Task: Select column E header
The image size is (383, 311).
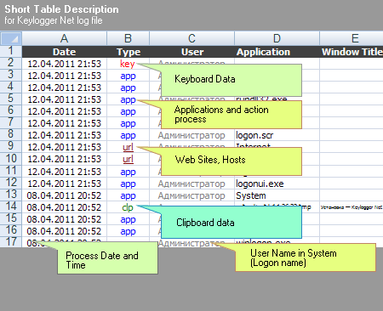Action: click(352, 38)
